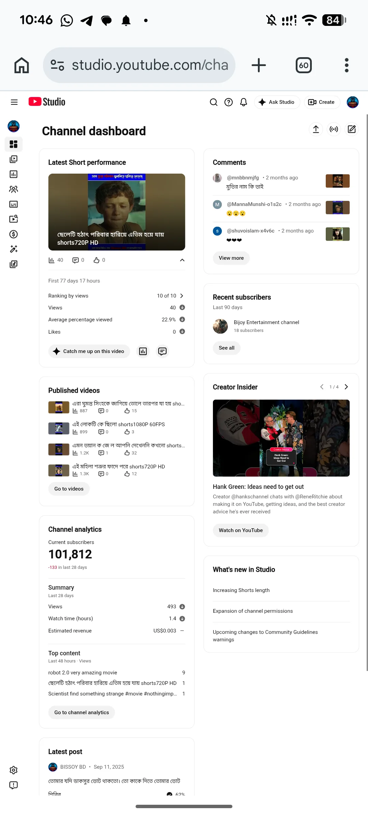
Task: Click the Create button
Action: point(322,102)
